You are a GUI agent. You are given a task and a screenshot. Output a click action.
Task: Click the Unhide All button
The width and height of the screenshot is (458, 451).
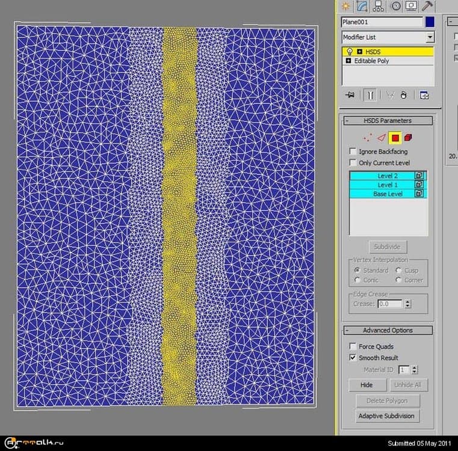409,385
